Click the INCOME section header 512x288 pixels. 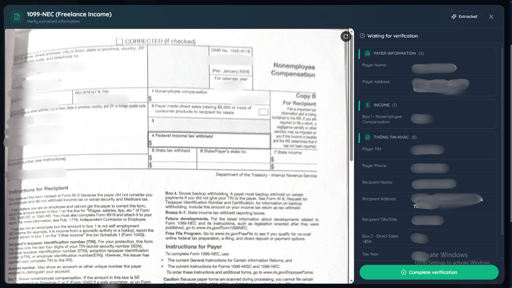(427, 105)
